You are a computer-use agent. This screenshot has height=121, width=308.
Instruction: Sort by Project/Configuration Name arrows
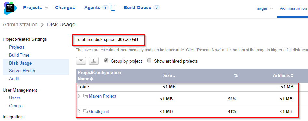91,79
